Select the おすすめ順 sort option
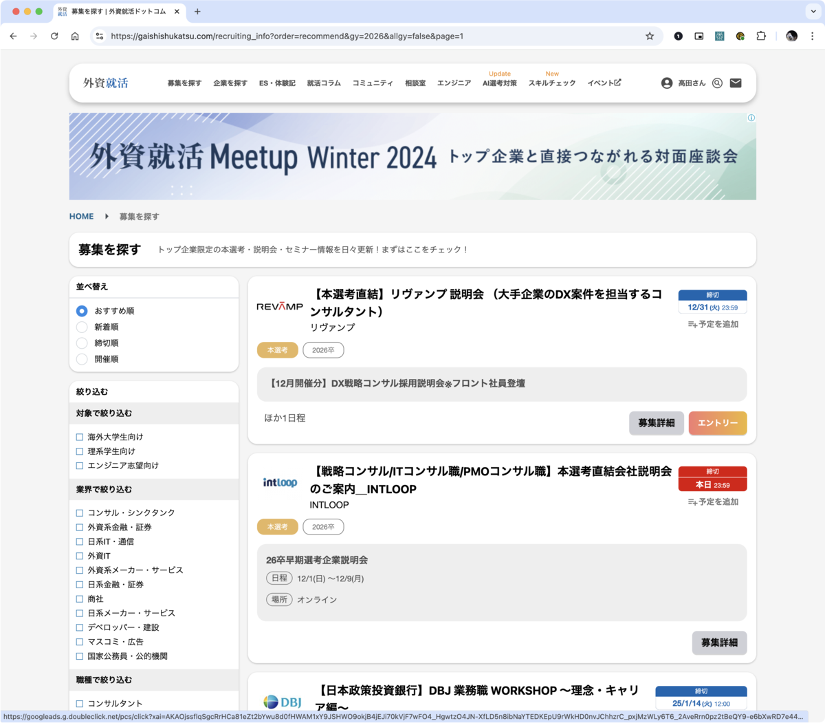 coord(82,311)
